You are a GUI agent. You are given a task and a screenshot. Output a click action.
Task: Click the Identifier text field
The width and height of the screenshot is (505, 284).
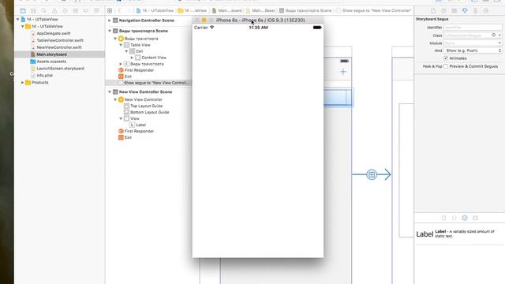[x=473, y=28]
